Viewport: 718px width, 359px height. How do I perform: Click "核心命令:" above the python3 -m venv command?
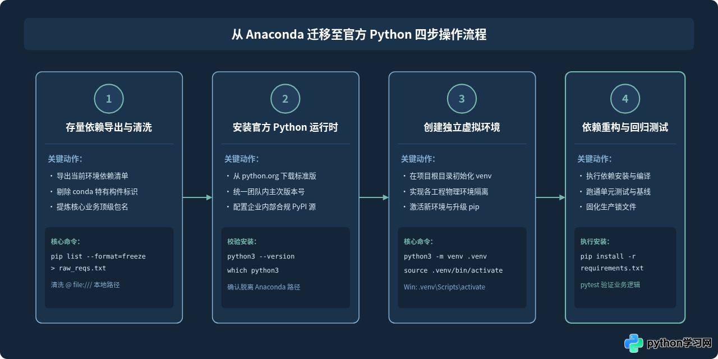pos(418,241)
